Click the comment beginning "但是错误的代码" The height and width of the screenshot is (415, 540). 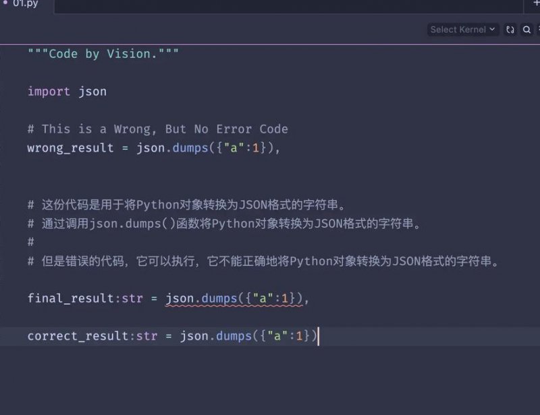point(263,261)
